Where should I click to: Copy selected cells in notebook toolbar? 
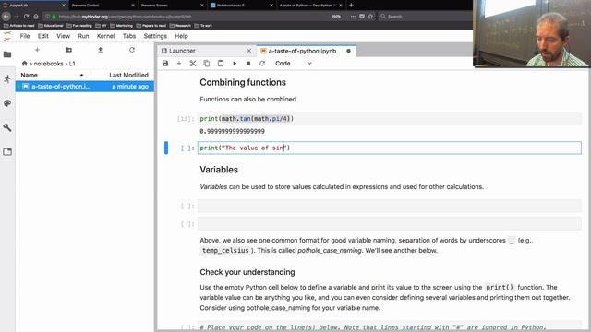tap(207, 64)
